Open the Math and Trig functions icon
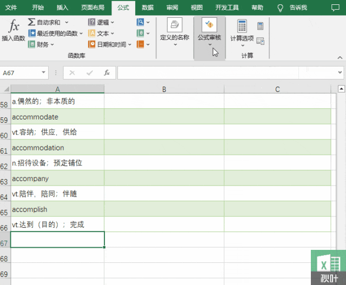The image size is (346, 285). pos(141,34)
